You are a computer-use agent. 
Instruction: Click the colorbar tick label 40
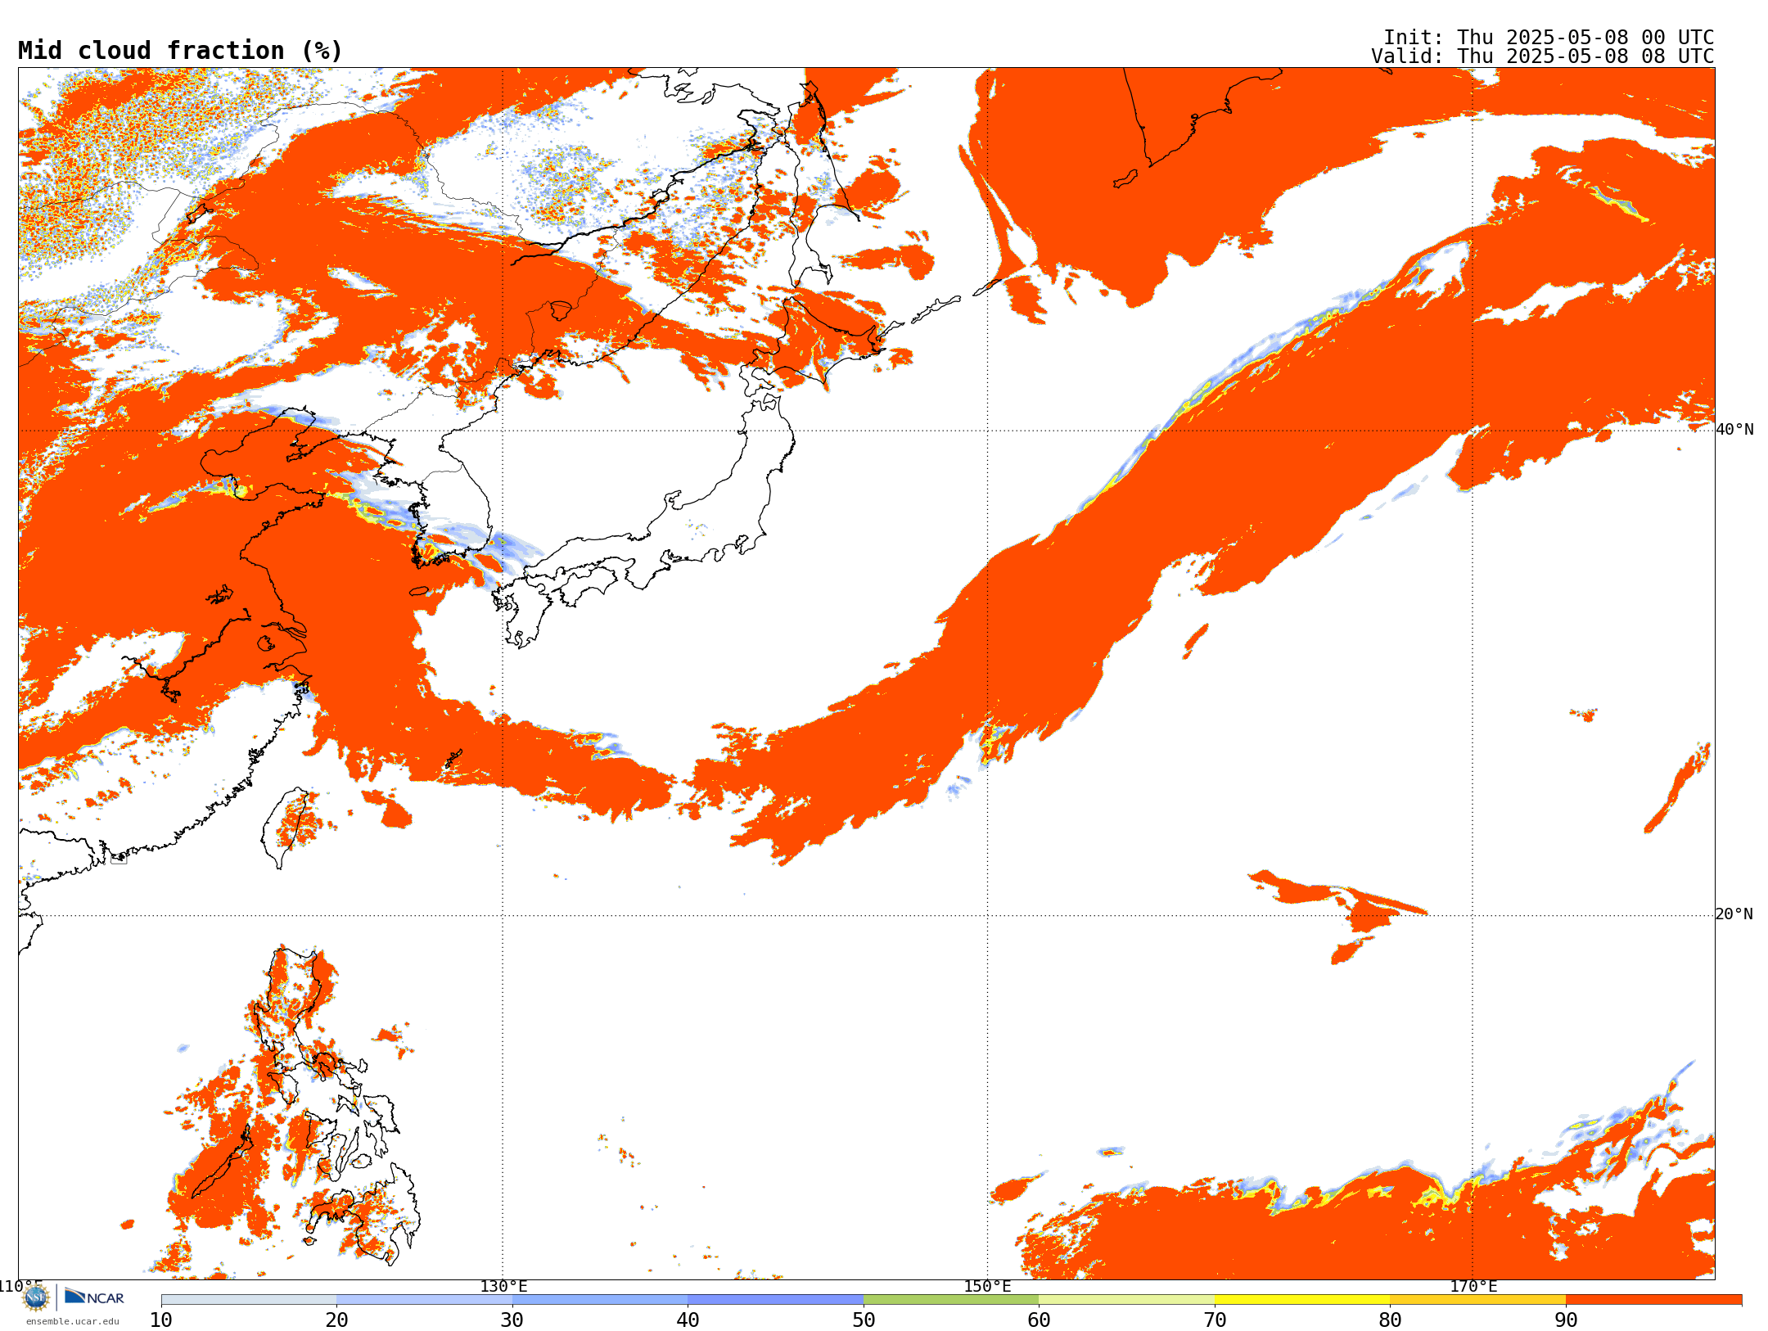point(688,1320)
